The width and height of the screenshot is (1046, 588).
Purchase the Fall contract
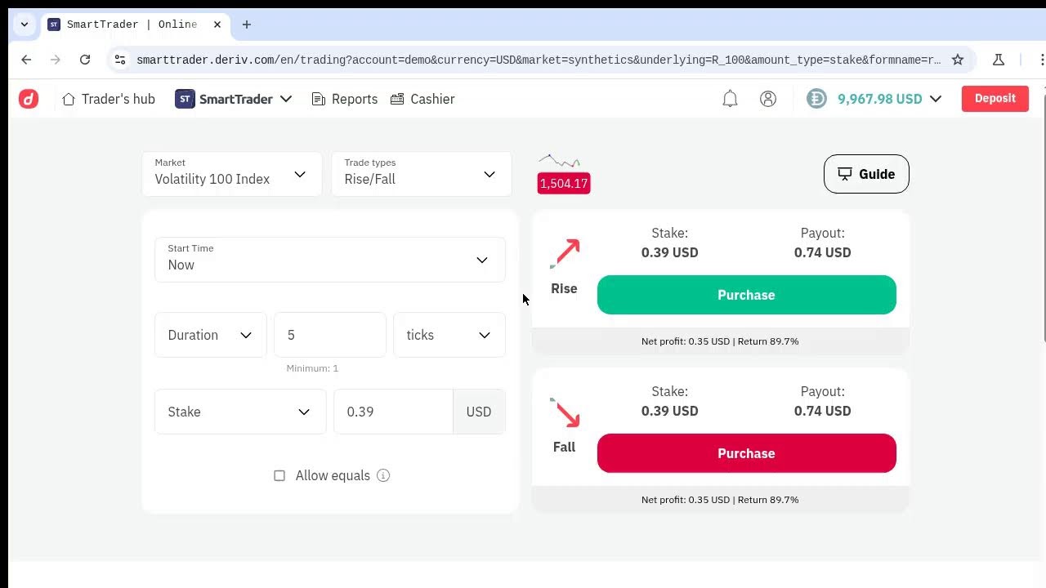(746, 453)
